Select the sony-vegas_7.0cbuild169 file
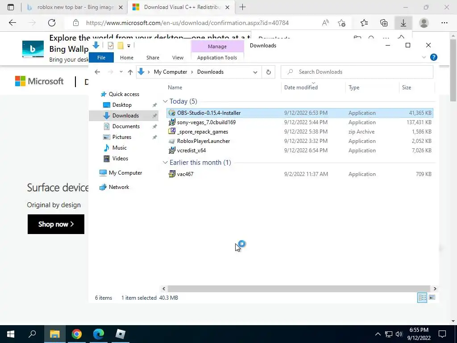 (299, 122)
